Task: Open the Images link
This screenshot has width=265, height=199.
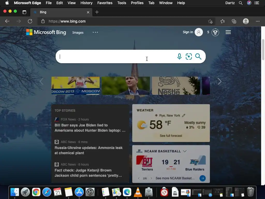Action: tap(78, 32)
